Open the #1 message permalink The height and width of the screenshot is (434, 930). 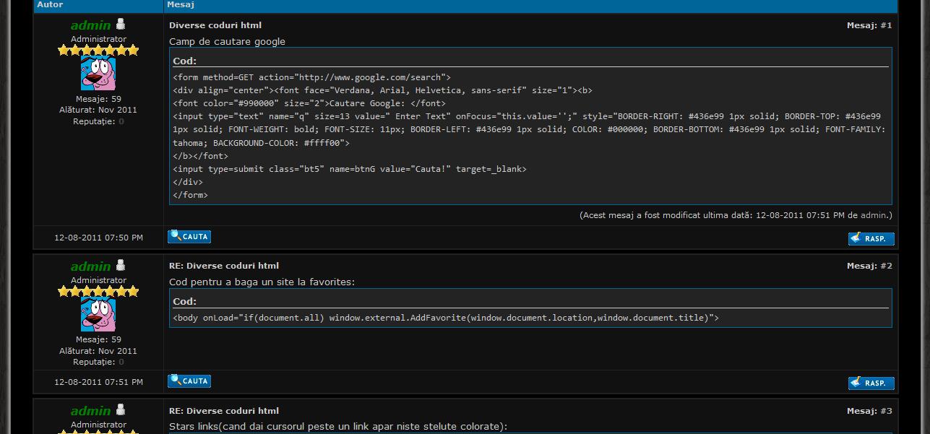click(x=885, y=25)
